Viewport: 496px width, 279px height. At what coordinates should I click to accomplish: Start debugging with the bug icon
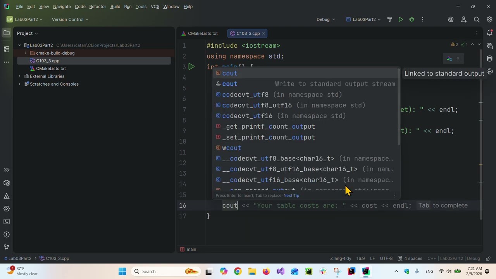[412, 19]
